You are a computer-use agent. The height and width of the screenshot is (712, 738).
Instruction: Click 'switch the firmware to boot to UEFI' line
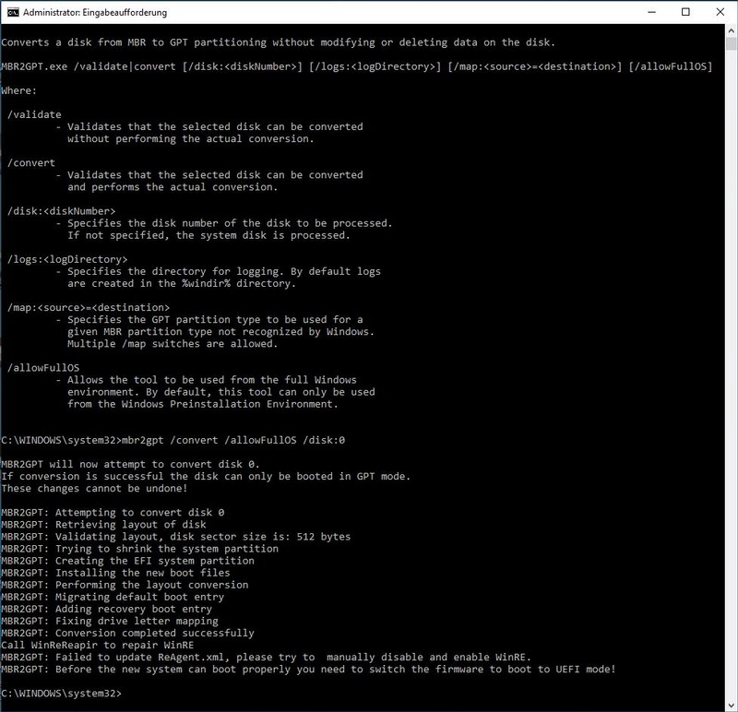[x=308, y=670]
